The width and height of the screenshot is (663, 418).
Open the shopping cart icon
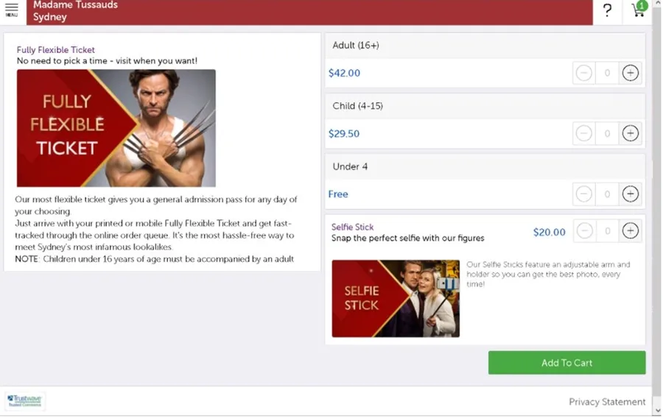pyautogui.click(x=637, y=10)
